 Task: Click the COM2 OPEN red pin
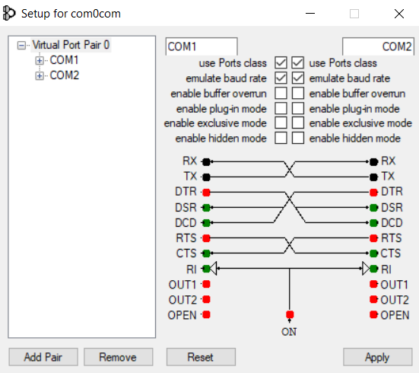(373, 314)
